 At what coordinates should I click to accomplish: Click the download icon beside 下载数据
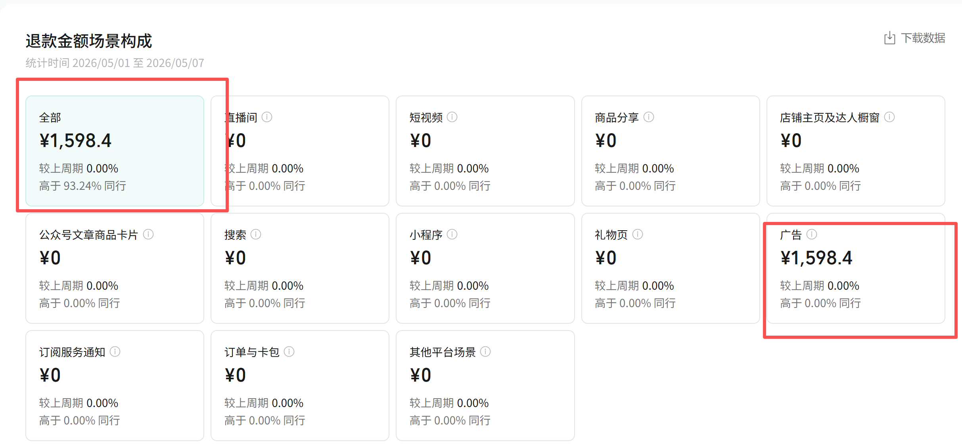pyautogui.click(x=889, y=38)
